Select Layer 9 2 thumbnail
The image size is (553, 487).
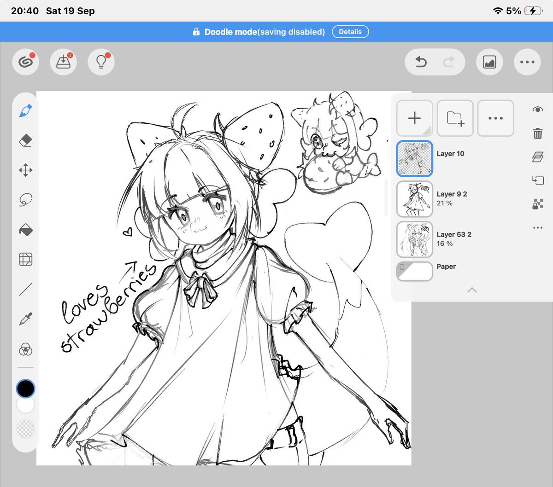tap(414, 199)
